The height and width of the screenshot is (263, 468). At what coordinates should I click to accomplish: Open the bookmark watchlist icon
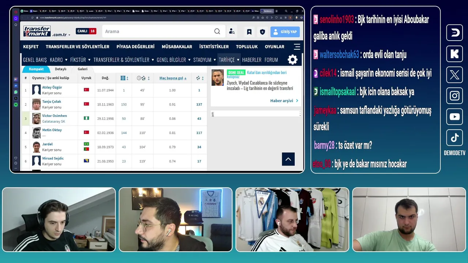pyautogui.click(x=249, y=32)
